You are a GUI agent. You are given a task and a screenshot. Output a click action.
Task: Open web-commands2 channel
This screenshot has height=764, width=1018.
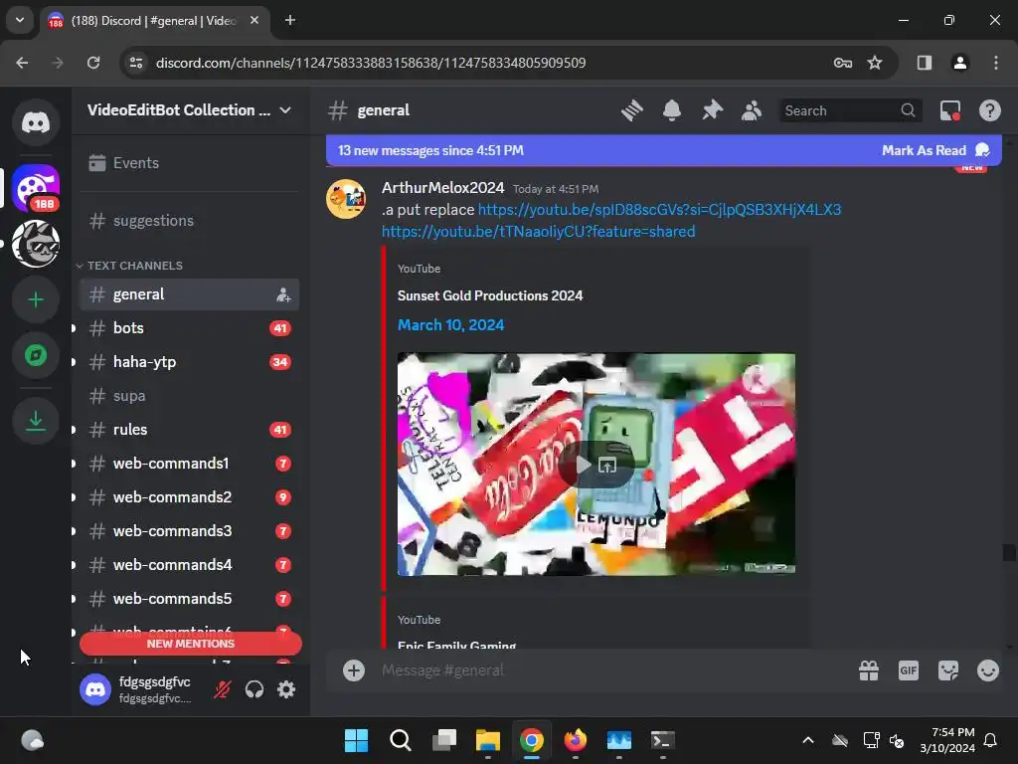[x=188, y=497]
